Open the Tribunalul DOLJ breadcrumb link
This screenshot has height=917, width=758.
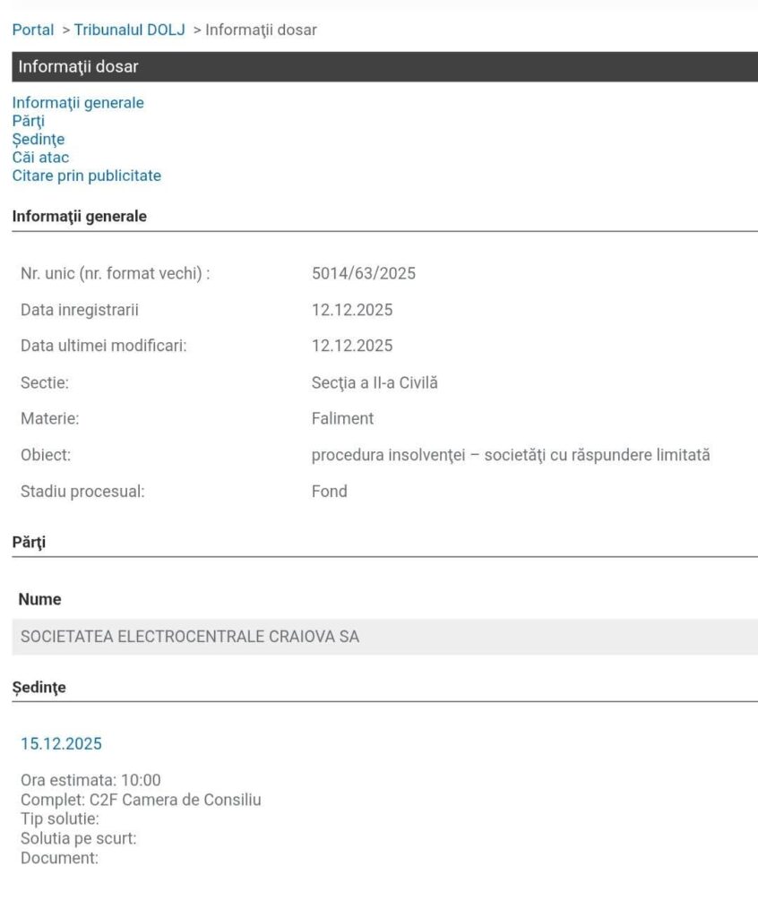pyautogui.click(x=129, y=30)
